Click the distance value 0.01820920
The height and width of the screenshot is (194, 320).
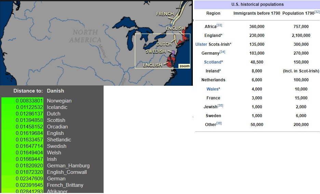[29, 166]
